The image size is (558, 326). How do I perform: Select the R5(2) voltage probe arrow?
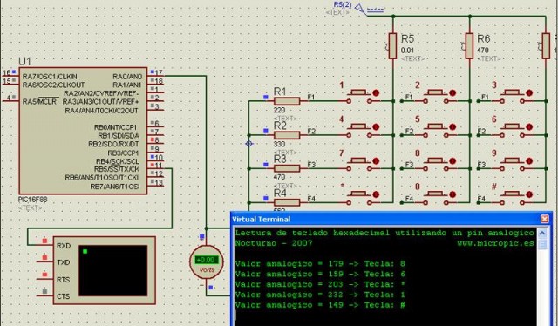(x=360, y=10)
